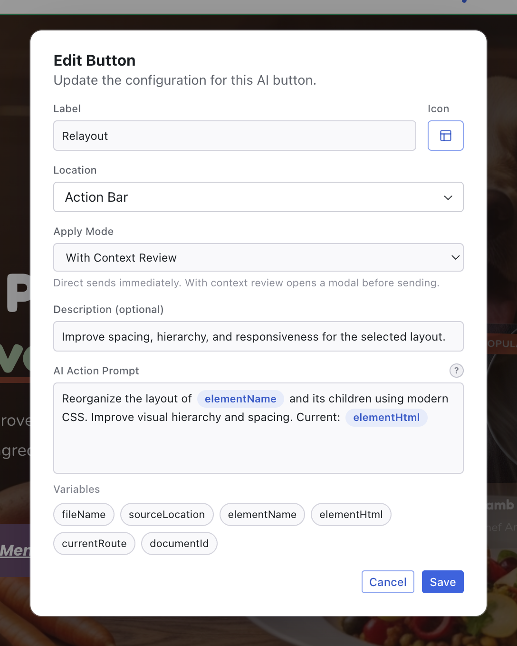Click the Label field containing Relayout
This screenshot has width=517, height=646.
click(x=234, y=136)
